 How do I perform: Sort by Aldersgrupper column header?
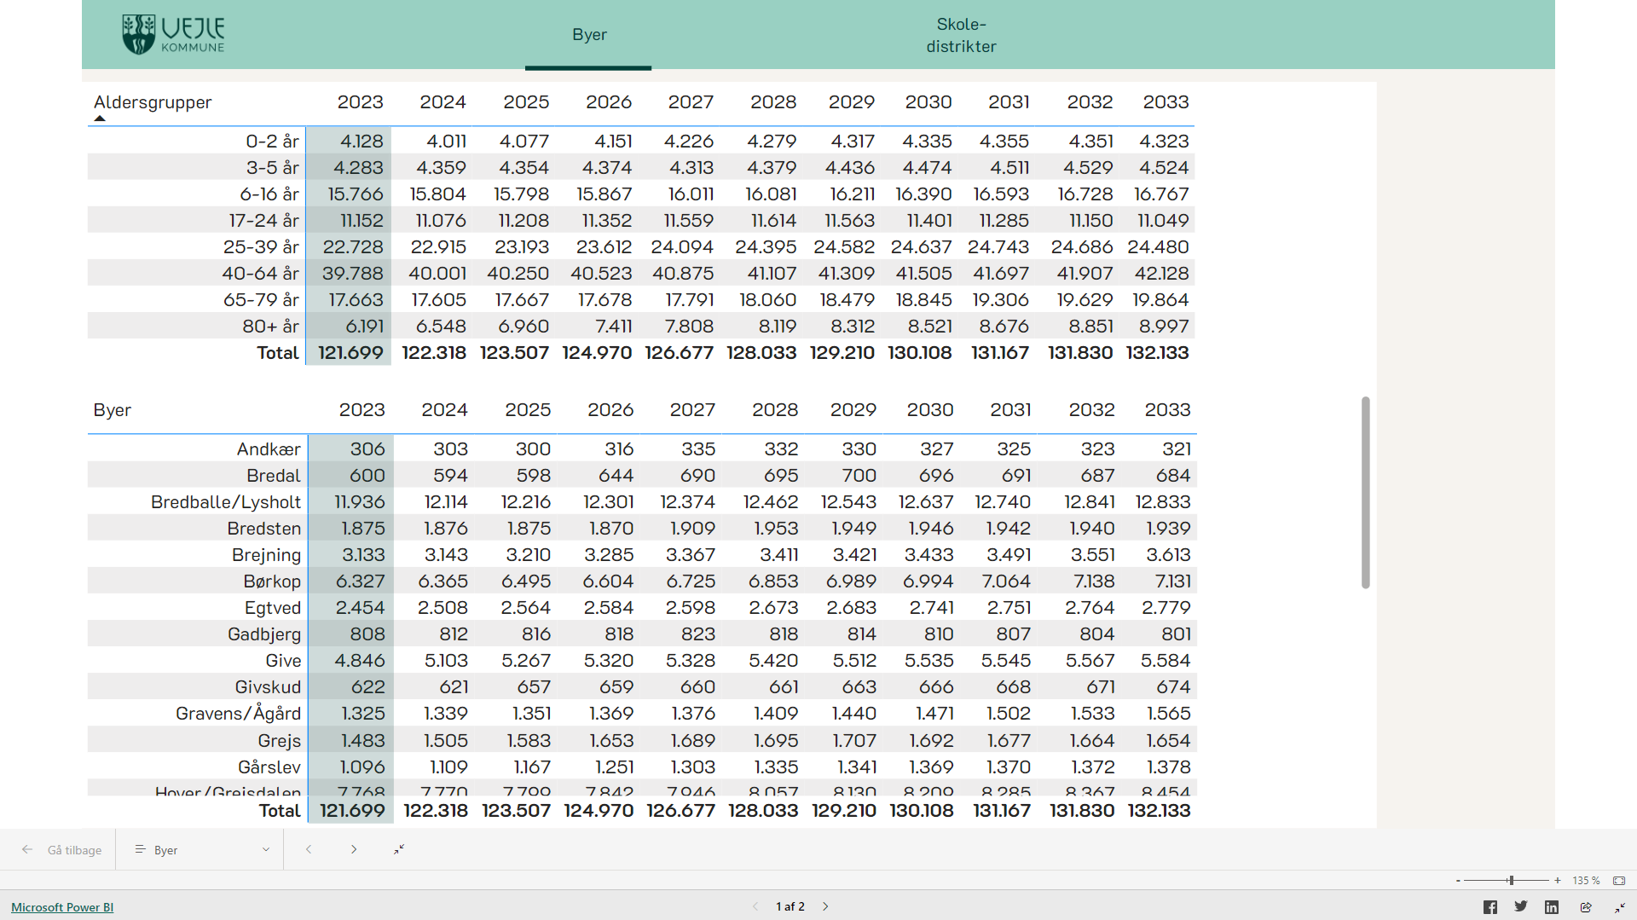153,102
